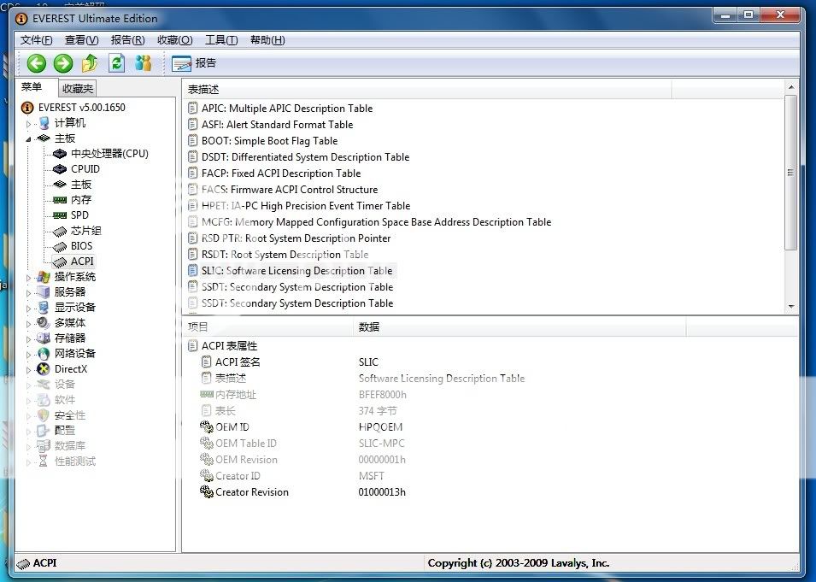Image resolution: width=816 pixels, height=582 pixels.
Task: Click the 多媒体 speaker icon
Action: coord(44,323)
